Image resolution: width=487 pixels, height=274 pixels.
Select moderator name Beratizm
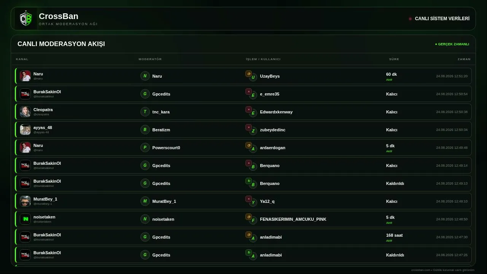[161, 130]
